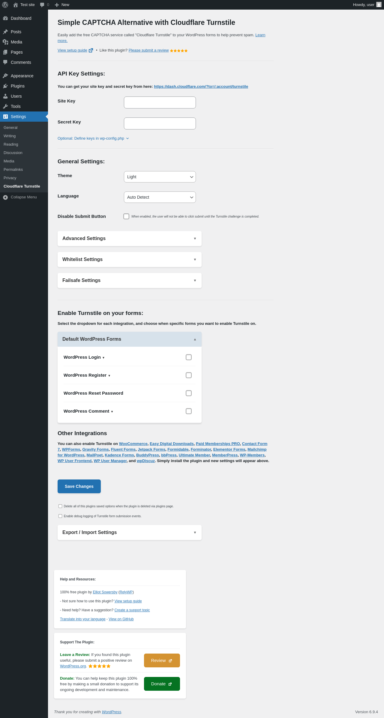Open the Theme dropdown

pyautogui.click(x=160, y=177)
